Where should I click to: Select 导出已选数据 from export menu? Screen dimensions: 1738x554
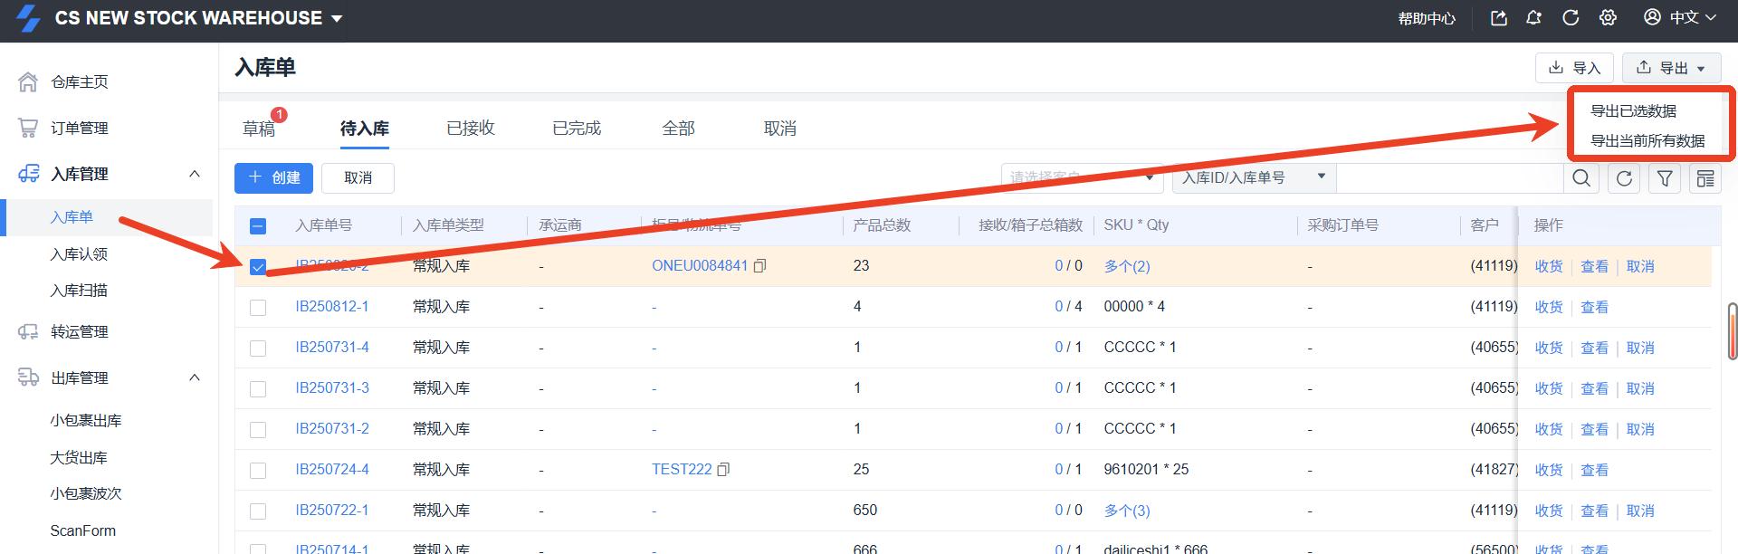coord(1633,111)
